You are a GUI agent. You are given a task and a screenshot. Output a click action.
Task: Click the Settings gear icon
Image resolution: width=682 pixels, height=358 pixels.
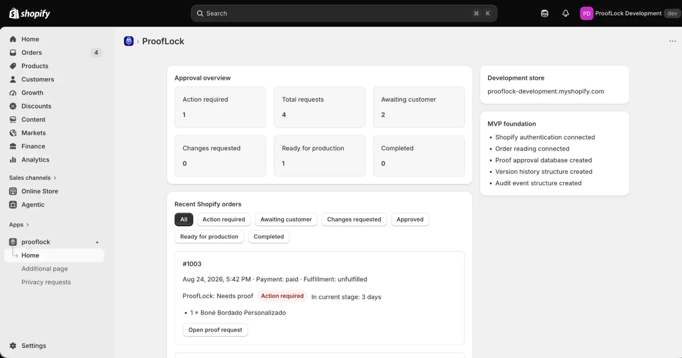[x=13, y=346]
